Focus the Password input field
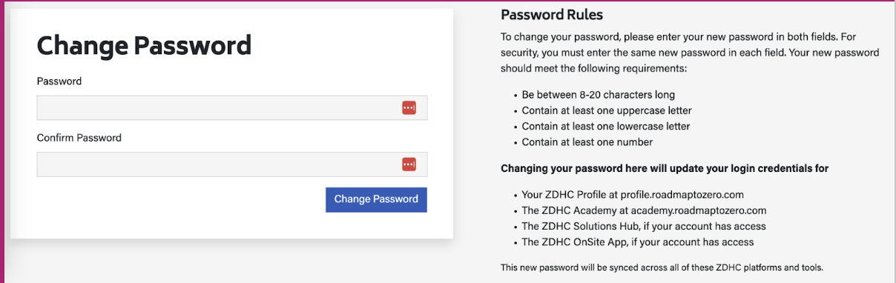The width and height of the screenshot is (896, 283). [232, 107]
